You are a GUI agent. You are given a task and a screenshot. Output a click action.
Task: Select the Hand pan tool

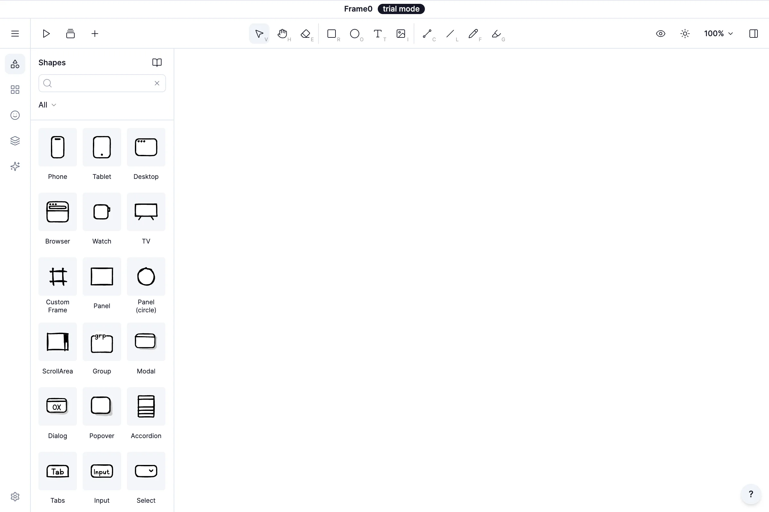(283, 34)
